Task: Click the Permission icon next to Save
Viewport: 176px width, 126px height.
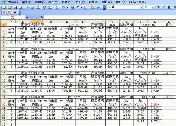Action: click(x=21, y=8)
